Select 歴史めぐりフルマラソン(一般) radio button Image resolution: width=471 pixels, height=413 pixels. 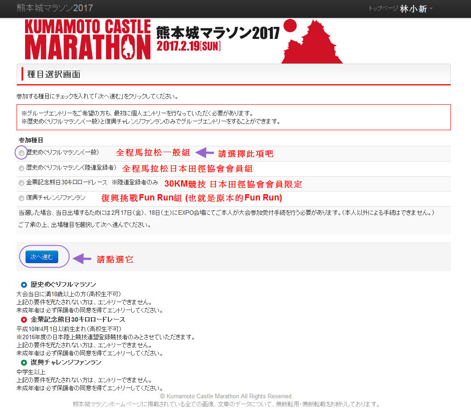[x=21, y=153]
